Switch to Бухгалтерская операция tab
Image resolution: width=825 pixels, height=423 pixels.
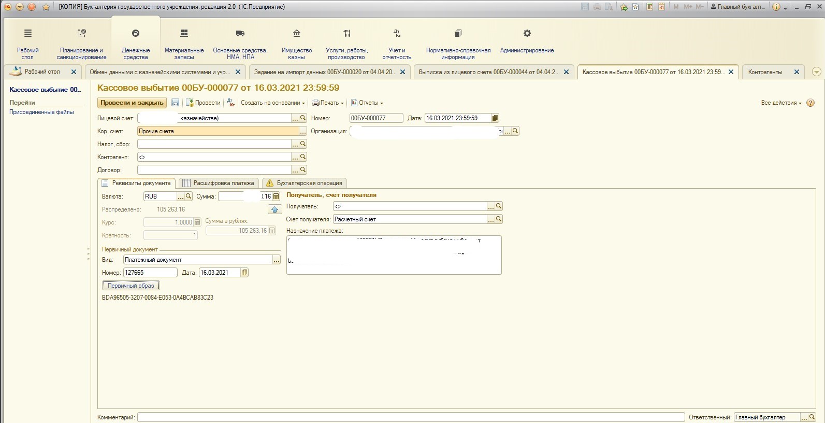[x=305, y=183]
